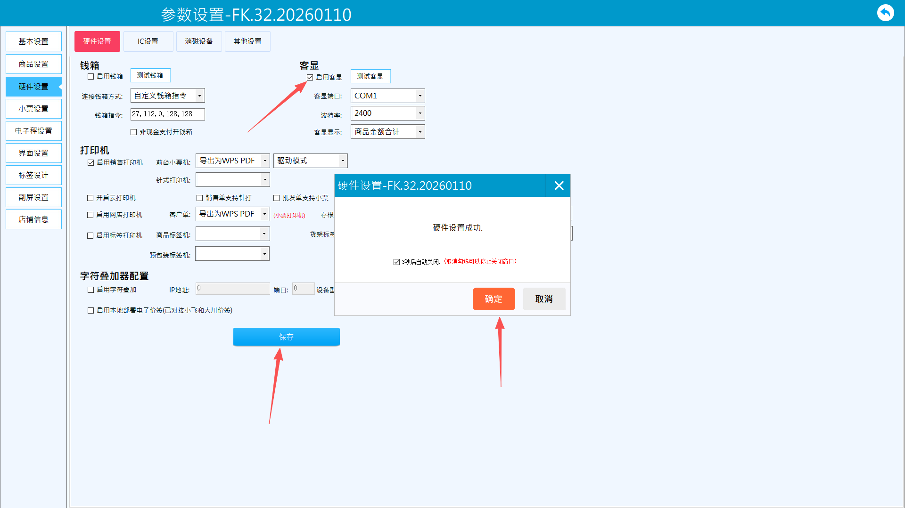Go to 电子秤设置 in sidebar
Screen dimensions: 905x508
click(x=33, y=131)
